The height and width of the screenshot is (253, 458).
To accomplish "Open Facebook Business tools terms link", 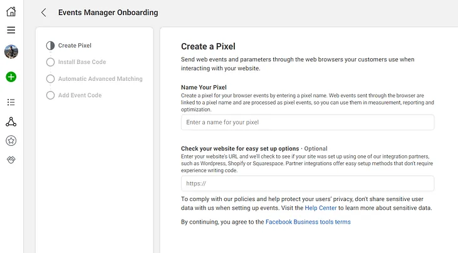I will click(308, 222).
